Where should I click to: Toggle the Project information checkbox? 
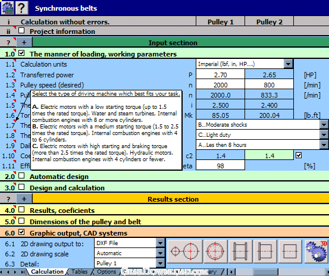[x=21, y=30]
